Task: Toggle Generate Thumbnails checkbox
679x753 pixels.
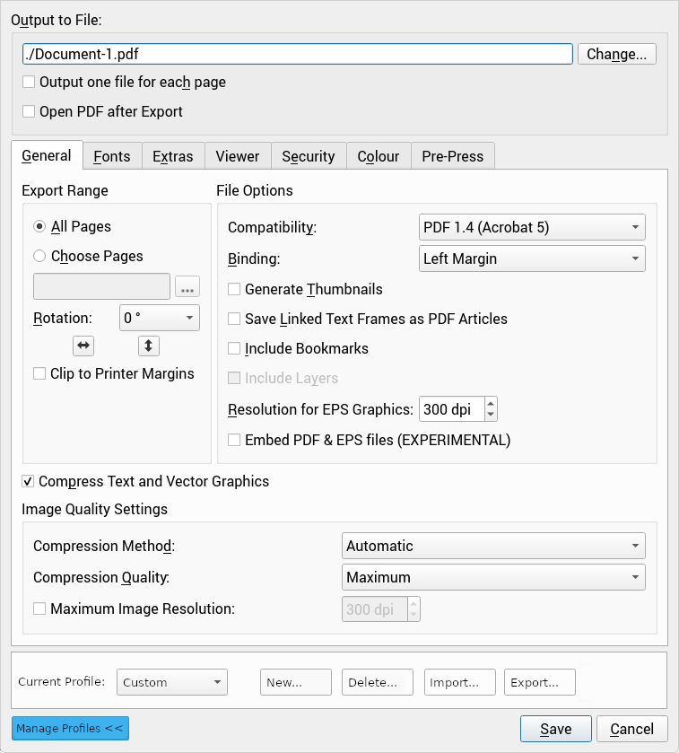Action: [x=234, y=290]
